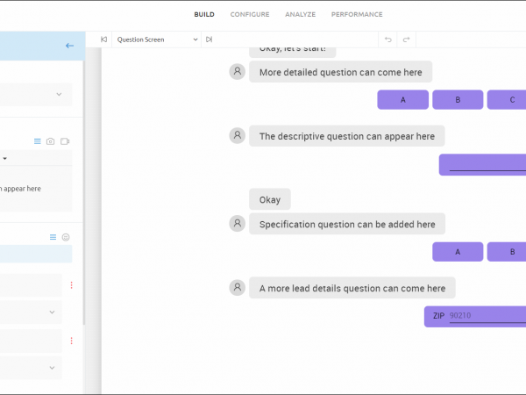Select the camera image message icon

51,141
